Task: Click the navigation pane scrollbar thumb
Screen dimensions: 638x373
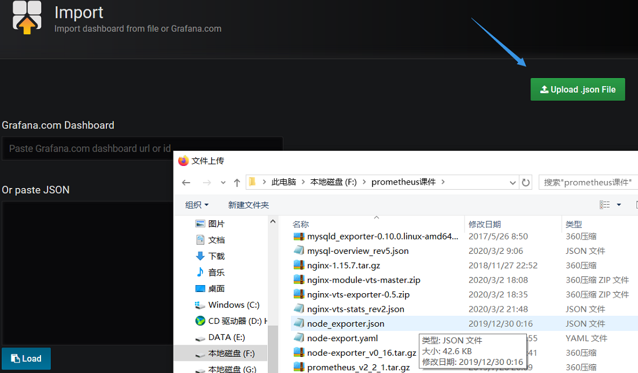Action: pyautogui.click(x=273, y=349)
